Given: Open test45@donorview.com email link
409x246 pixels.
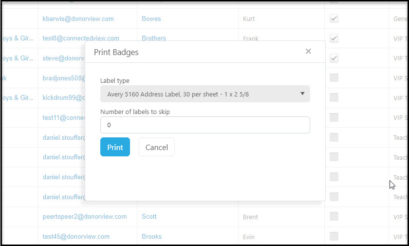Looking at the screenshot, I should [76, 236].
